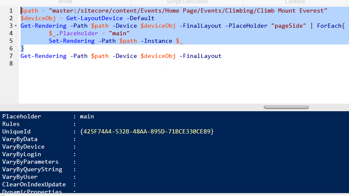The image size is (349, 196).
Task: Select the Write ribbon group label
Action: click(x=65, y=2)
